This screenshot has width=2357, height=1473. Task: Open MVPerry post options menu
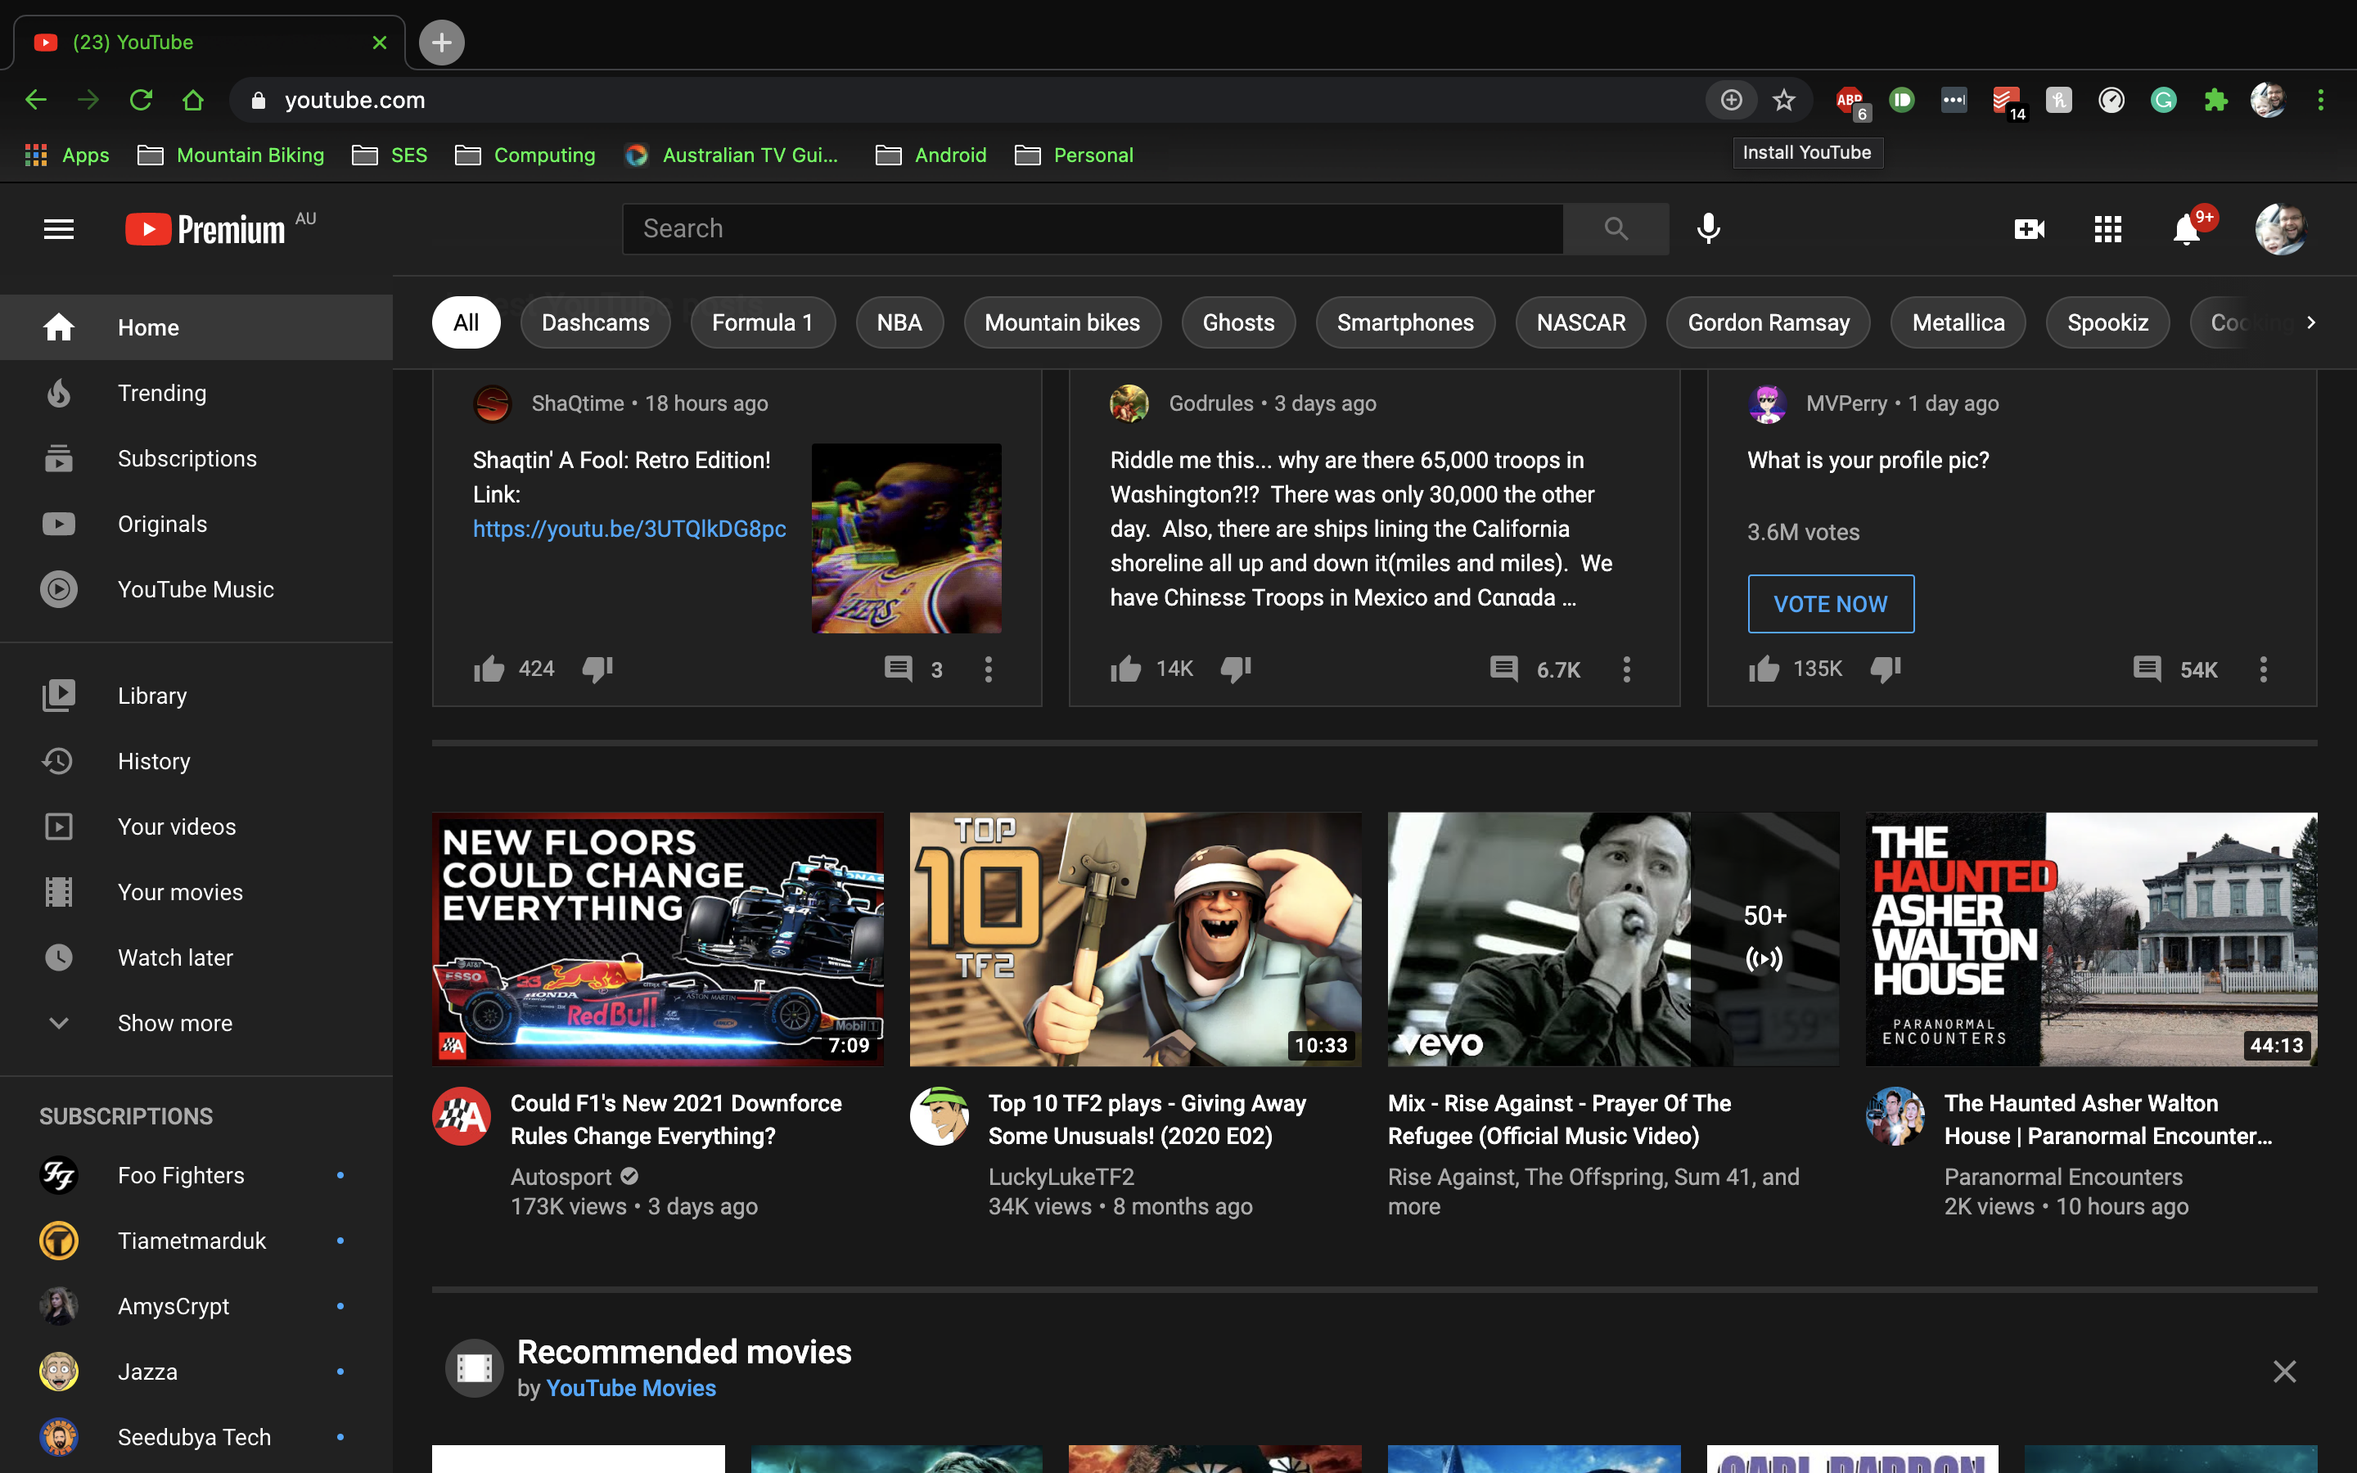click(2264, 669)
